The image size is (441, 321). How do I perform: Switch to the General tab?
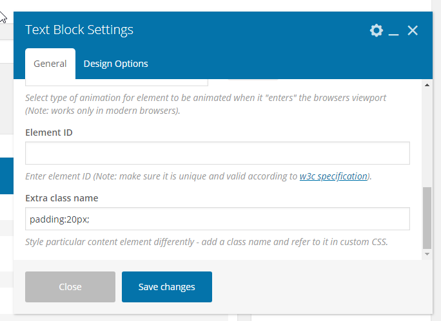point(50,64)
